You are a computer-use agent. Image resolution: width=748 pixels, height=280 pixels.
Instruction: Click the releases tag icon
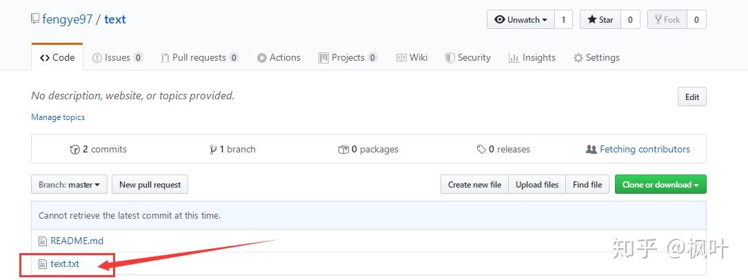(x=481, y=150)
